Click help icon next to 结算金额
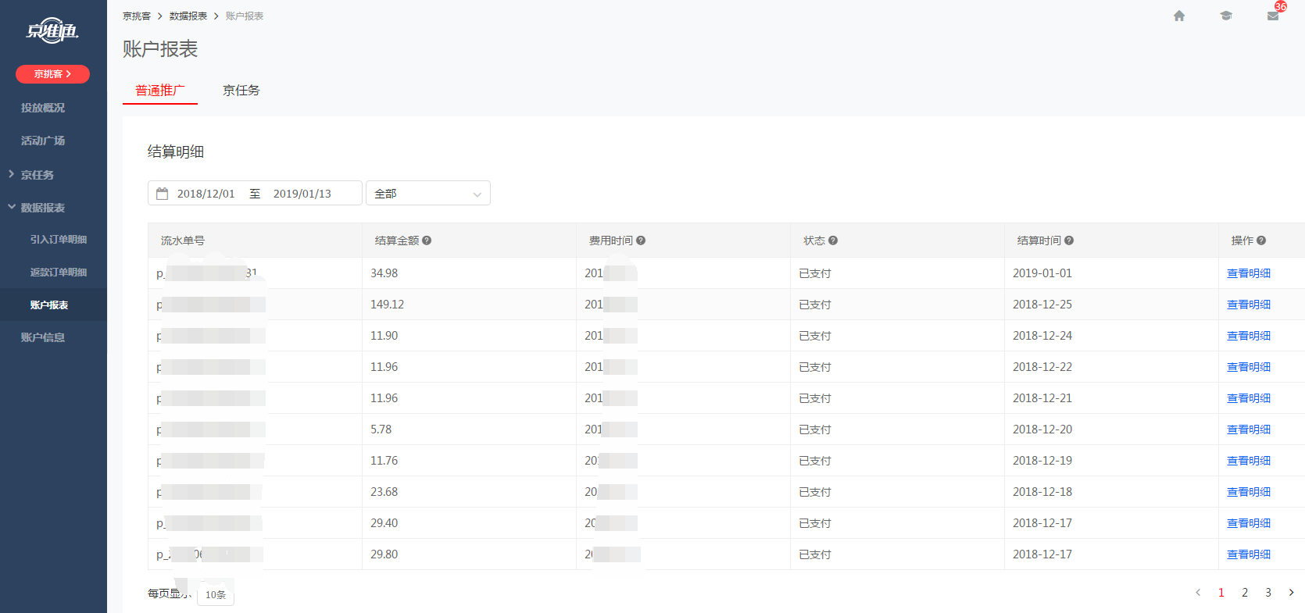 pos(427,241)
